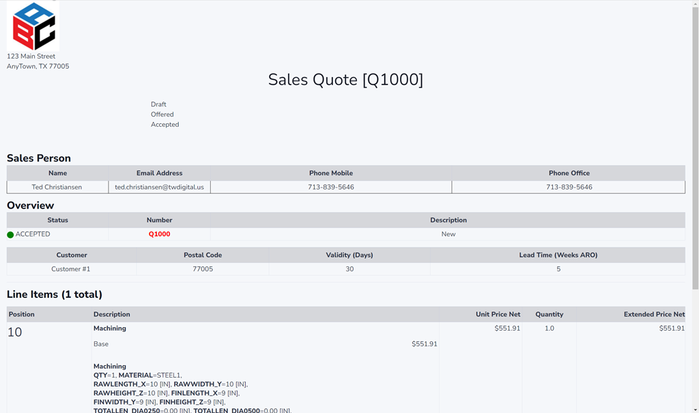Select the Accepted status step

click(x=165, y=125)
